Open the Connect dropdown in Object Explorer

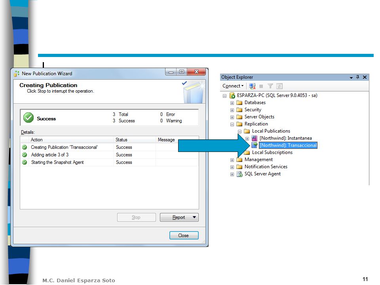tap(233, 86)
